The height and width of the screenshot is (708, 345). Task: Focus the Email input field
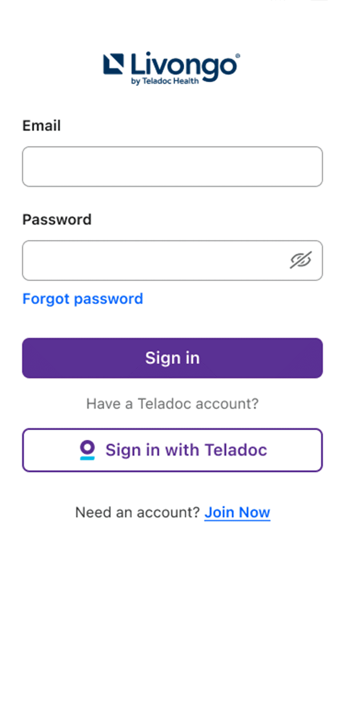coord(172,167)
